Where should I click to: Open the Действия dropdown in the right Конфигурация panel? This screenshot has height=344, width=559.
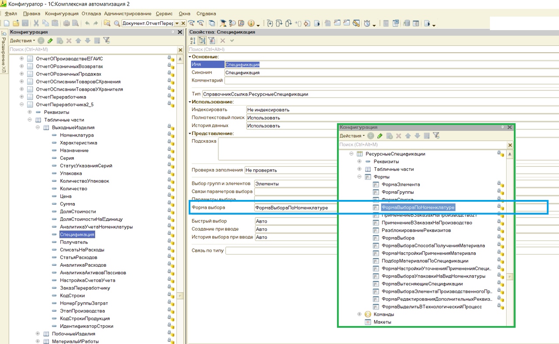352,136
